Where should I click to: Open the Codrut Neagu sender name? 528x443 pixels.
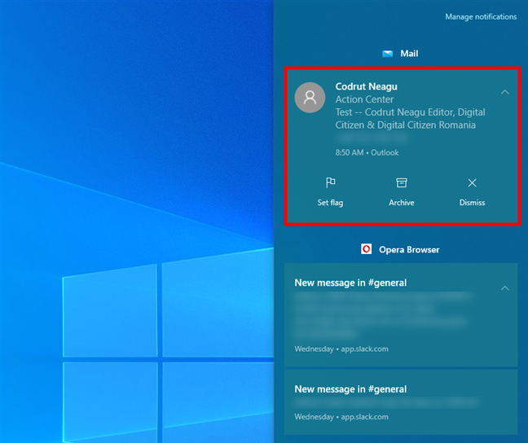(366, 86)
